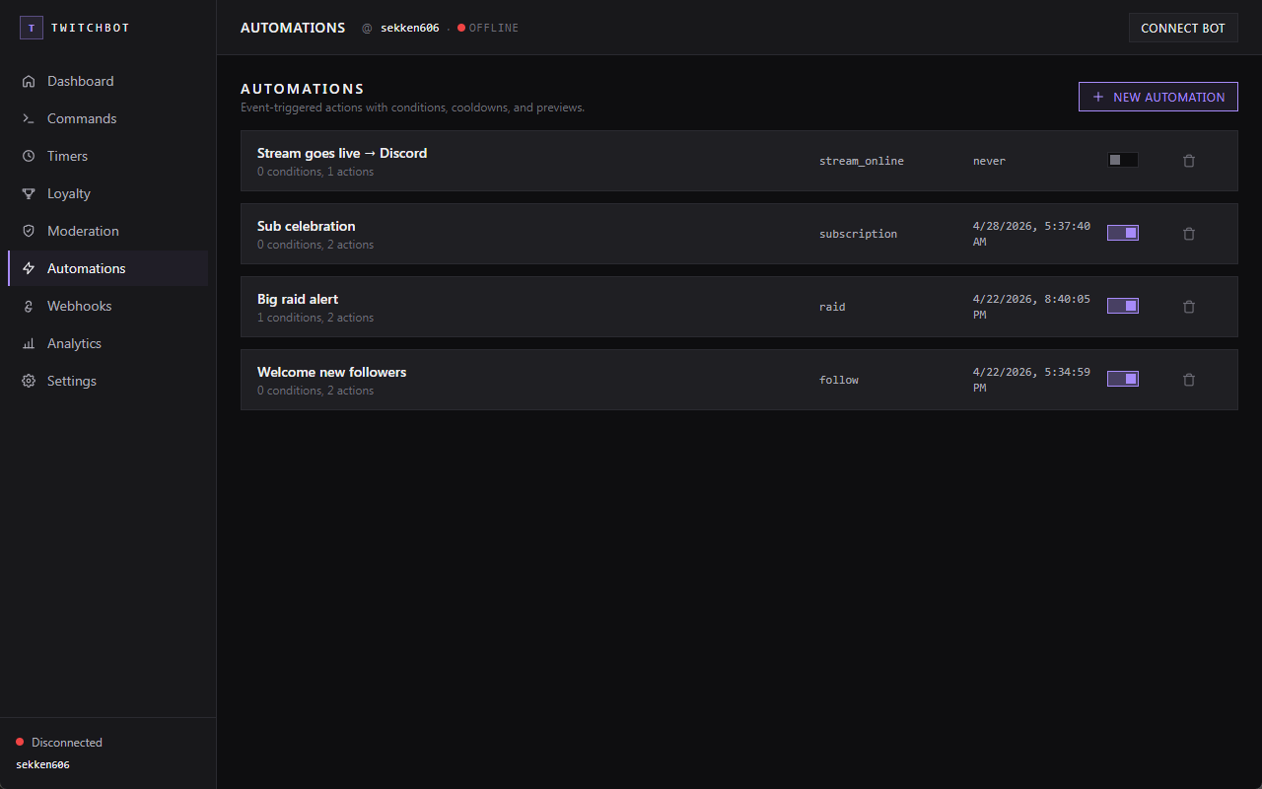Disable the Big raid alert toggle
Viewport: 1262px width, 789px height.
(x=1123, y=306)
